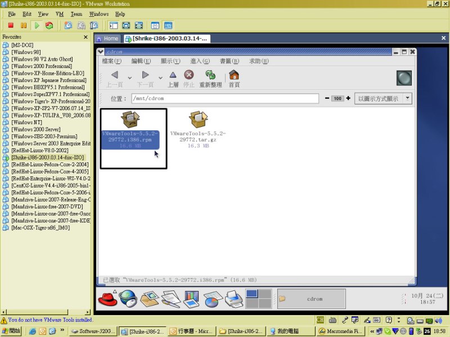Image resolution: width=450 pixels, height=337 pixels.
Task: Click the Quick Switch mode toolbar icon
Action: click(x=138, y=25)
